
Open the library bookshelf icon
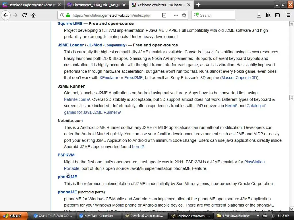coord(268,15)
